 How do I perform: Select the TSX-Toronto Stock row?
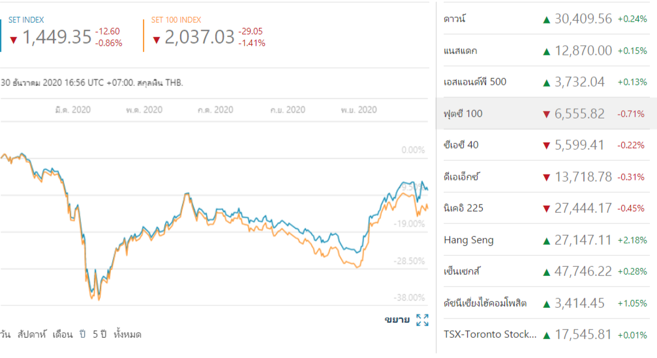tap(490, 335)
